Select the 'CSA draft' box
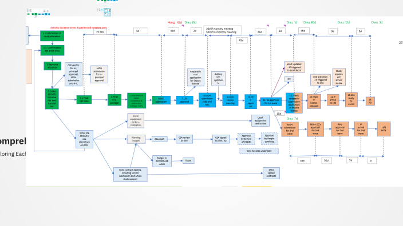 click(x=159, y=139)
